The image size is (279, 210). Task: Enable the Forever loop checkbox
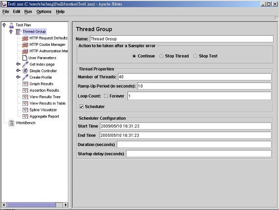click(106, 96)
